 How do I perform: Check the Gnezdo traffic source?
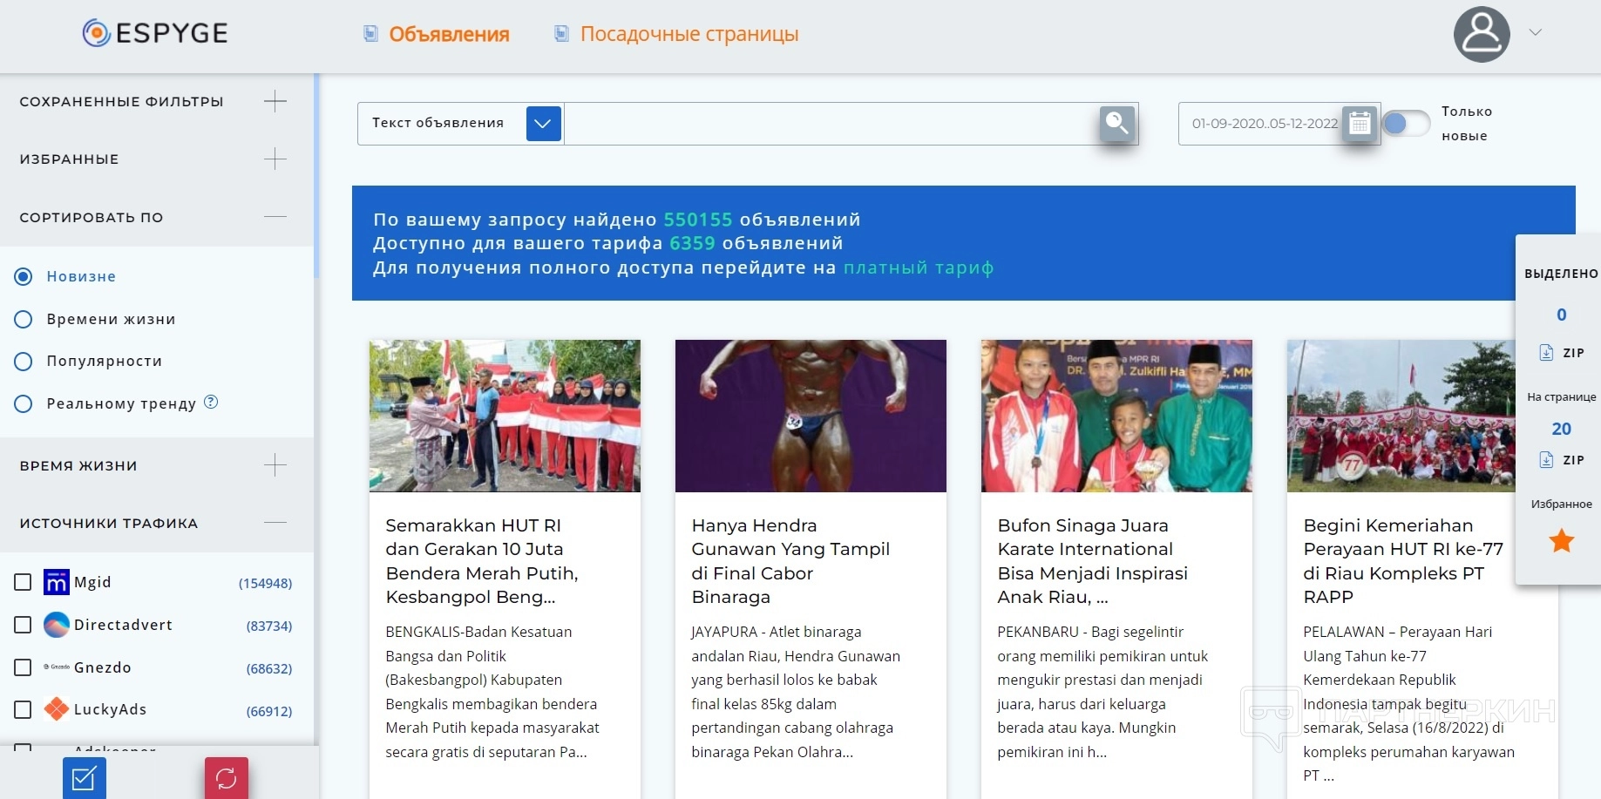coord(24,667)
